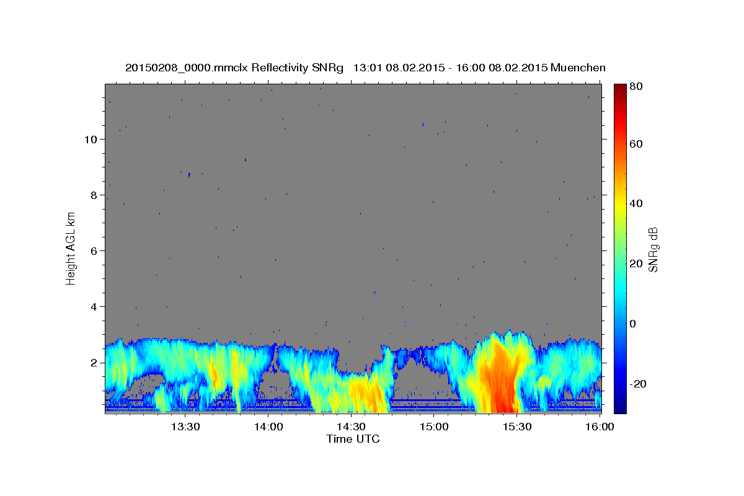Click the colorbar value 80
The image size is (744, 496).
[635, 87]
